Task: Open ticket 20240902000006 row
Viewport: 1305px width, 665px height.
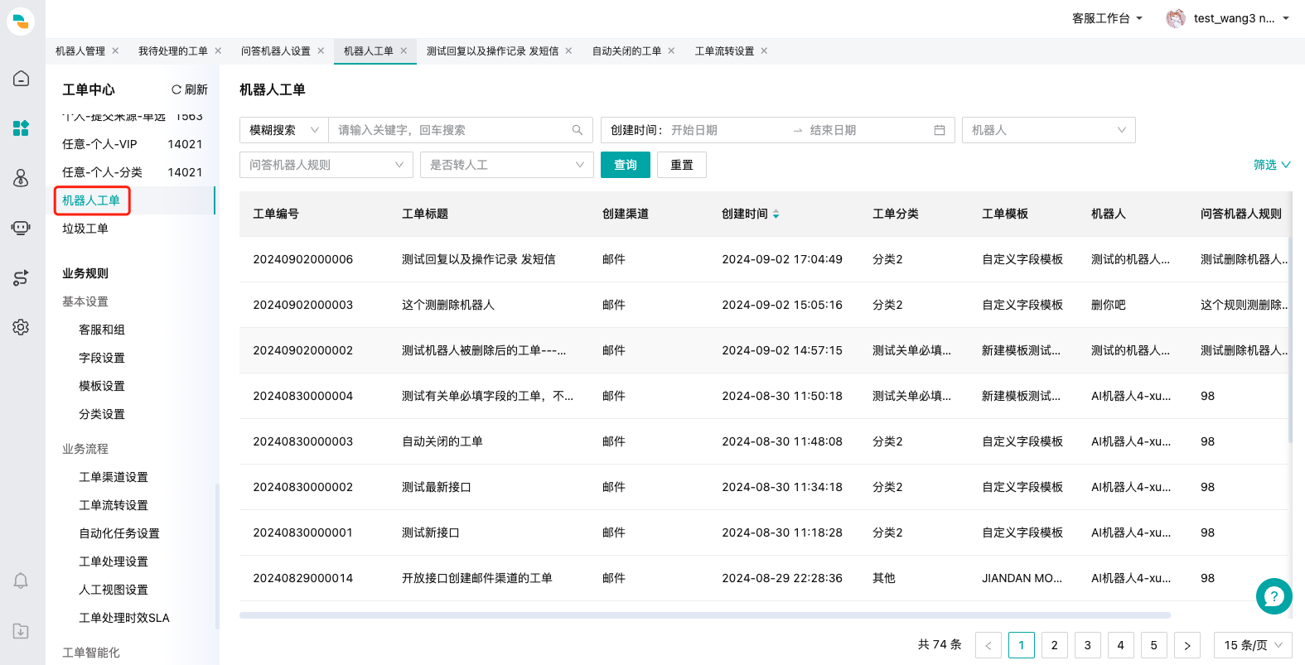Action: [x=766, y=259]
